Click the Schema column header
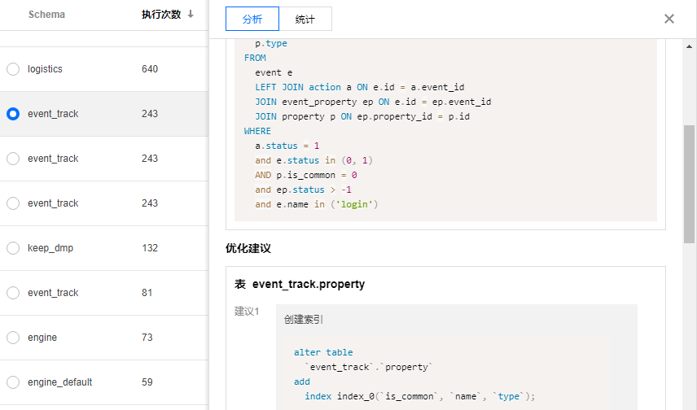 [46, 15]
